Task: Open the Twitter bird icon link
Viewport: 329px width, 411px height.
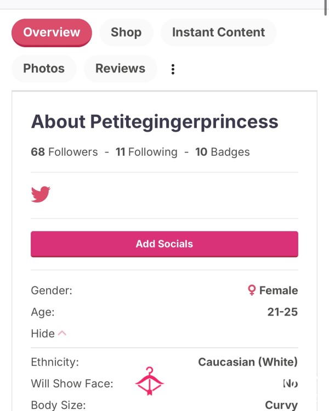Action: click(x=41, y=194)
